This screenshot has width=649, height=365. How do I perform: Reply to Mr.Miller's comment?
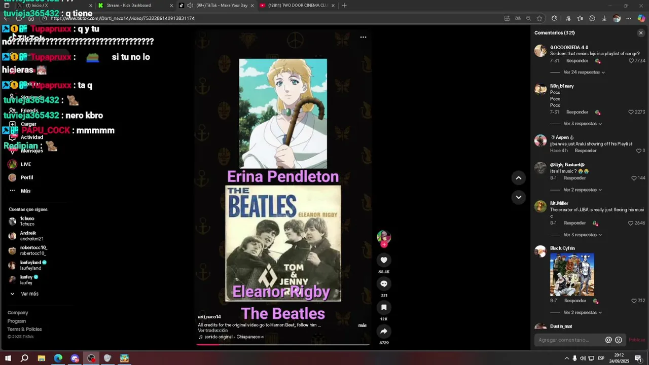tap(575, 223)
